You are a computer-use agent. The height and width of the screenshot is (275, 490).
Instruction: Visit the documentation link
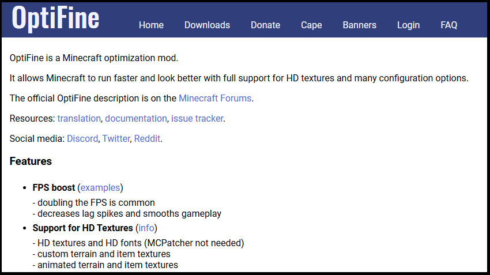coord(136,118)
